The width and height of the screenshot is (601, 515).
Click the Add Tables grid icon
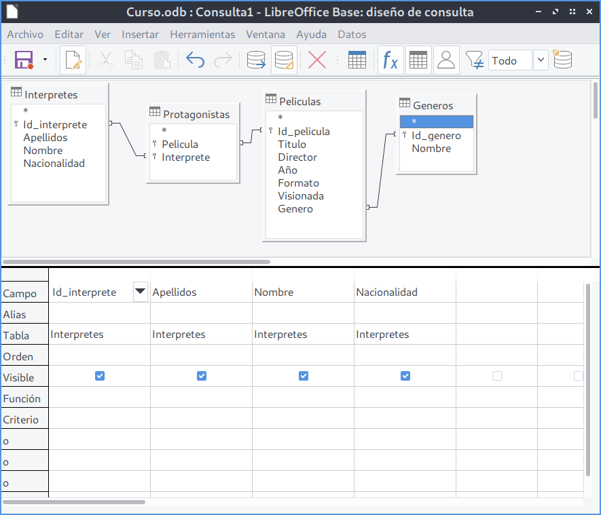[x=357, y=60]
